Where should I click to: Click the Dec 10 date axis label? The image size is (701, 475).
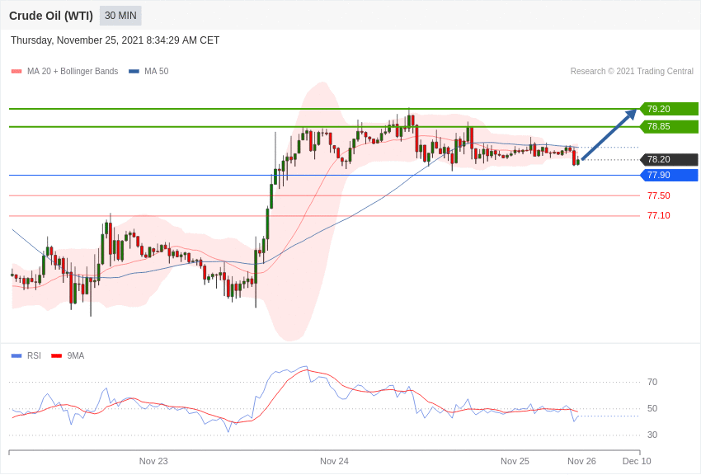click(x=637, y=461)
